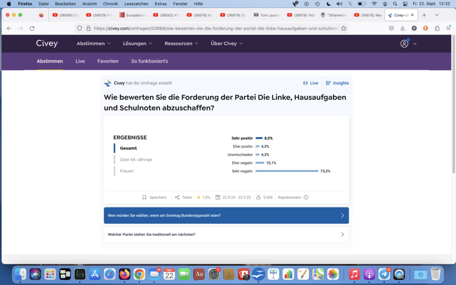The image size is (456, 285).
Task: Click the Civey user account icon
Action: [x=404, y=44]
